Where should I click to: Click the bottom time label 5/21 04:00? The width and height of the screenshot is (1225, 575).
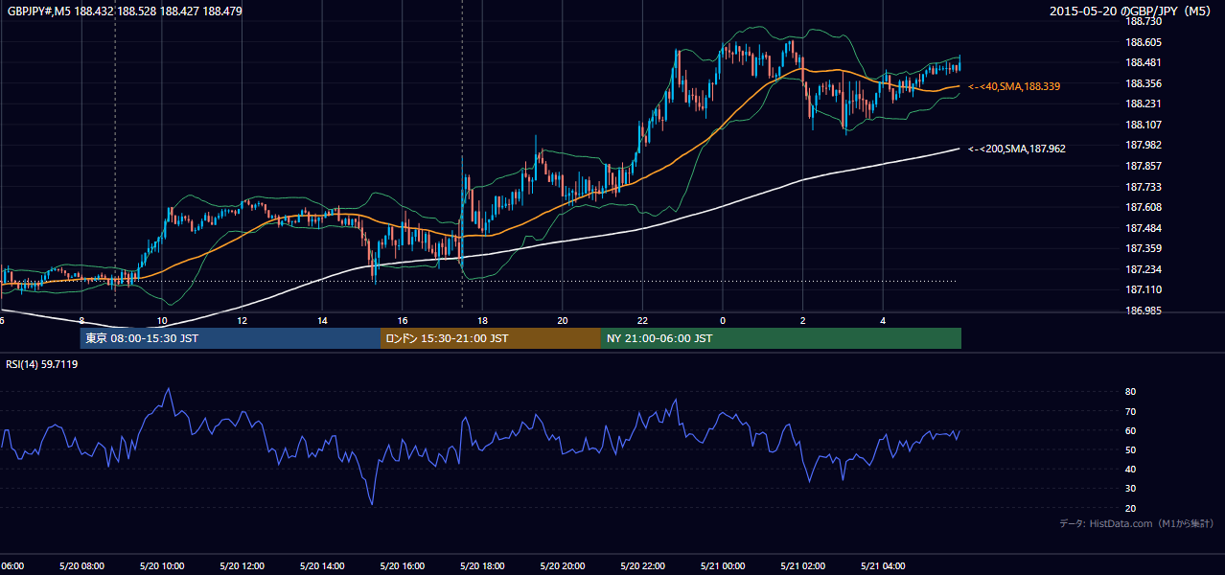[x=883, y=566]
